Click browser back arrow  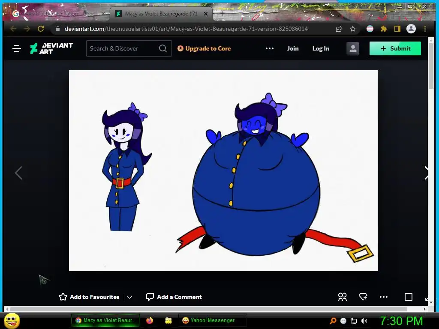13,29
